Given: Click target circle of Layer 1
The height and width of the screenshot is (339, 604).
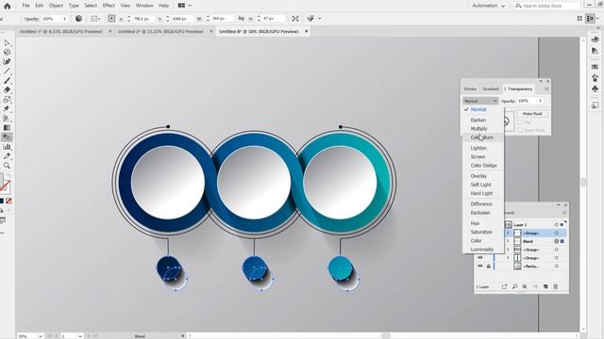Looking at the screenshot, I should (556, 225).
